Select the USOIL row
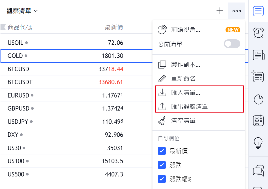Screen dimensions: 268x189 76,43
